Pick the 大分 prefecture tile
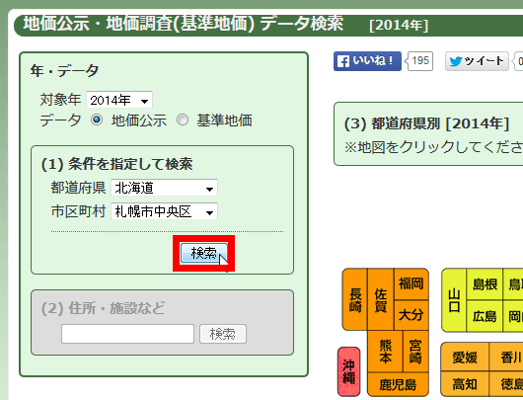Viewport: 523px width, 400px height. [411, 315]
